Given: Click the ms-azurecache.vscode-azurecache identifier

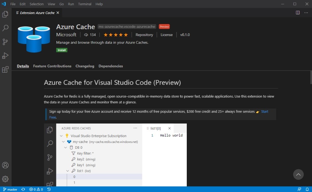Looking at the screenshot, I should [x=127, y=27].
